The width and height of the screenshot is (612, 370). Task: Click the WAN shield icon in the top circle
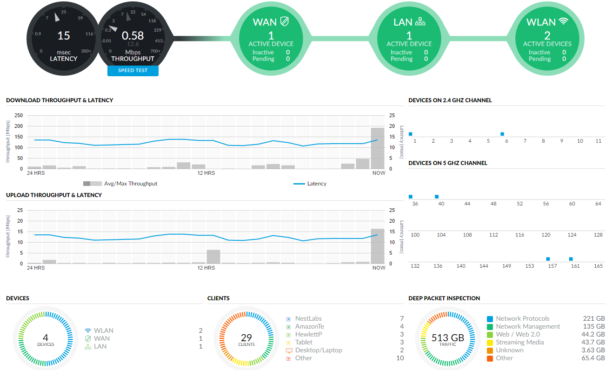[x=285, y=22]
